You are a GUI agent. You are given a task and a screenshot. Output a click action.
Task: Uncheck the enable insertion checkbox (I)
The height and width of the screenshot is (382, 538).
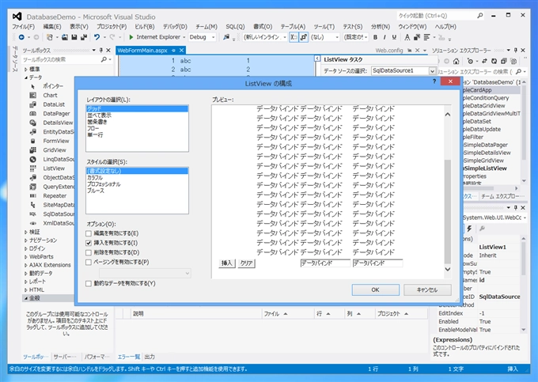(89, 243)
